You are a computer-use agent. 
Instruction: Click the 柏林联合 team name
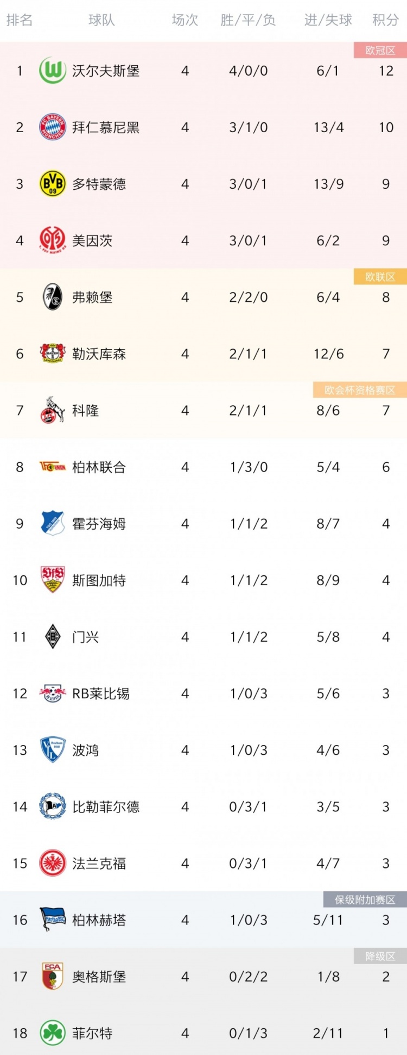coord(99,467)
